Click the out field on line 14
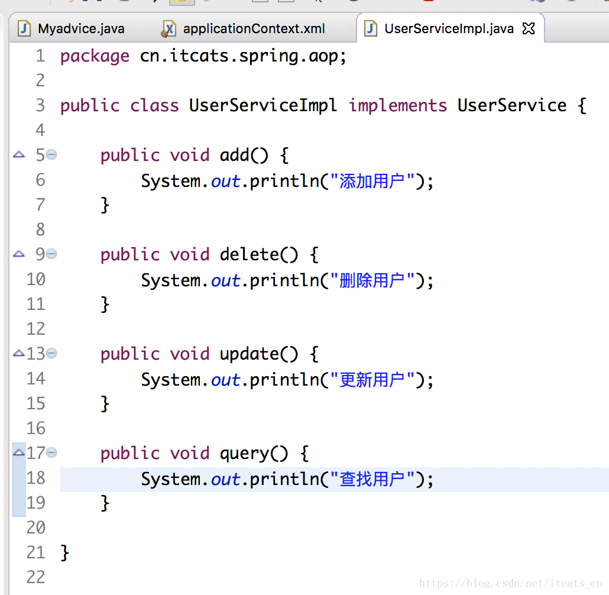 (226, 380)
